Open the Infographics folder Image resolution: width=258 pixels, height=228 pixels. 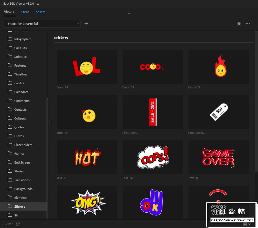pos(23,39)
